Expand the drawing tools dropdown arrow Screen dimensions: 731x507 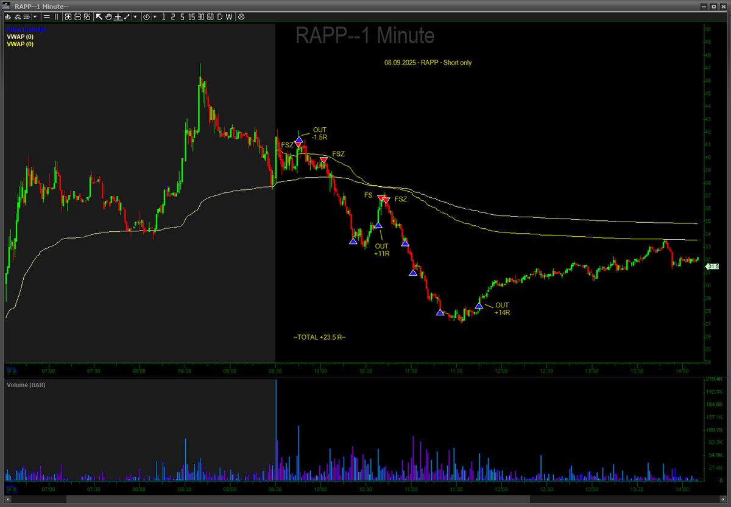(x=135, y=17)
